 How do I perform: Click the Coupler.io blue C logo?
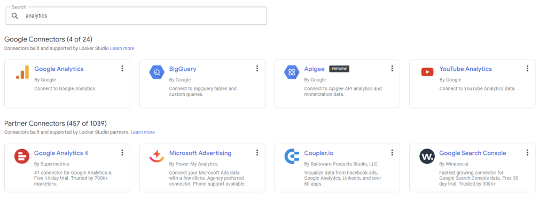pyautogui.click(x=292, y=156)
